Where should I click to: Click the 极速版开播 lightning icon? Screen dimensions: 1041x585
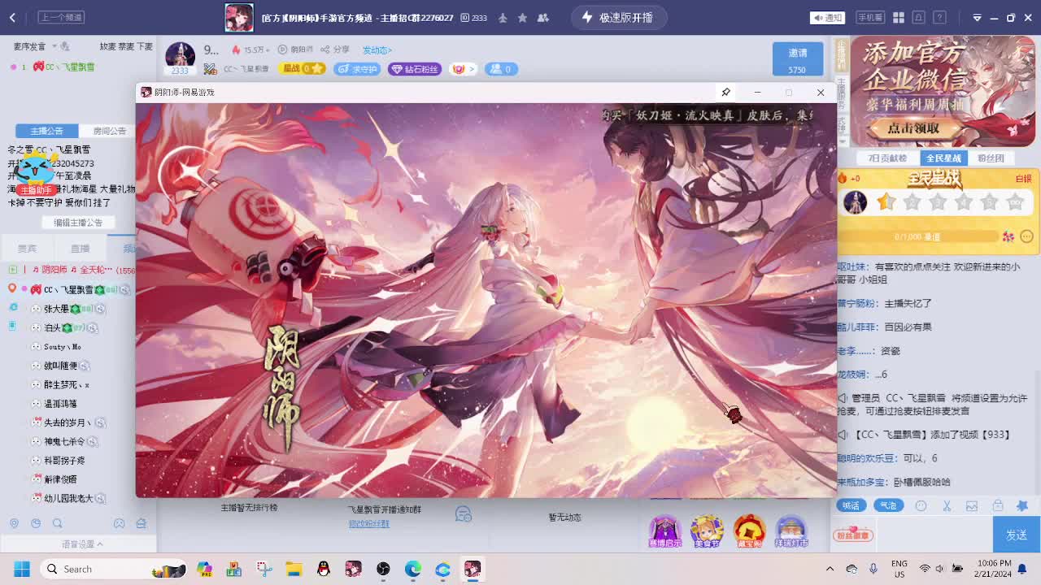586,16
